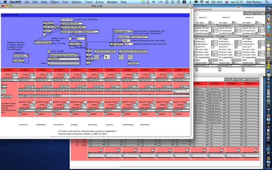Image resolution: width=272 pixels, height=170 pixels.
Task: Uncheck sensor 5 invert 0/1 checkbox
Action: 236,47
